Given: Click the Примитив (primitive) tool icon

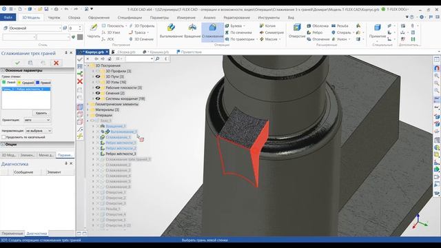Looking at the screenshot, I should click(x=377, y=28).
